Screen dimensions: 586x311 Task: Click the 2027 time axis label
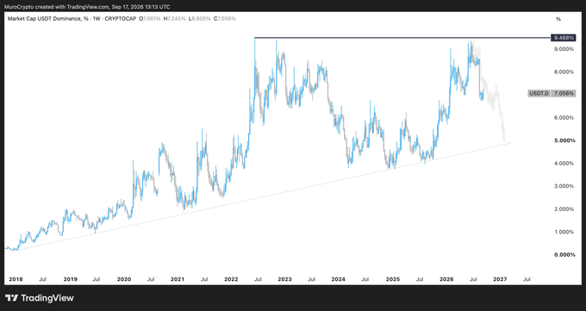(500, 279)
